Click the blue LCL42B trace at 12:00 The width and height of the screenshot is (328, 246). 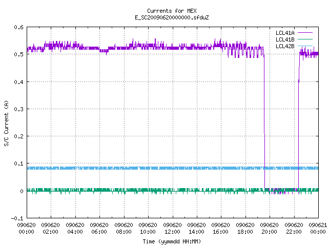click(x=173, y=168)
